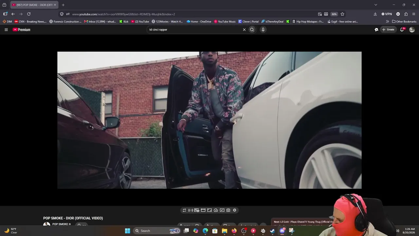
Task: Start voice search with the microphone
Action: coord(263,29)
